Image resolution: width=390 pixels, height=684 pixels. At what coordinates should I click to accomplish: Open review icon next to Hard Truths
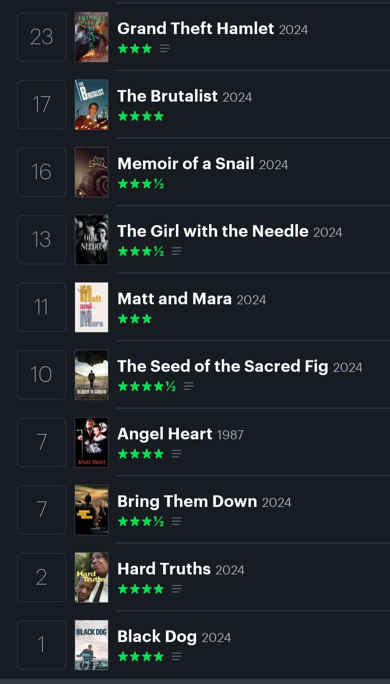(177, 589)
